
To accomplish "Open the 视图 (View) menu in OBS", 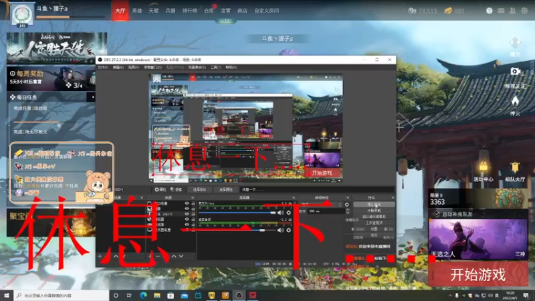I will click(x=133, y=68).
